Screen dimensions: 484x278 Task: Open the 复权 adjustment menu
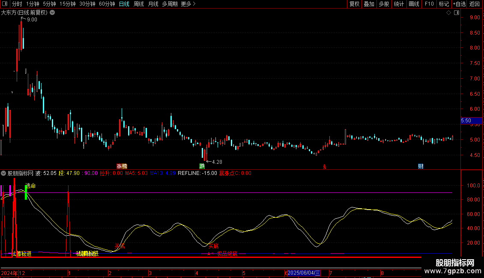tap(354, 4)
